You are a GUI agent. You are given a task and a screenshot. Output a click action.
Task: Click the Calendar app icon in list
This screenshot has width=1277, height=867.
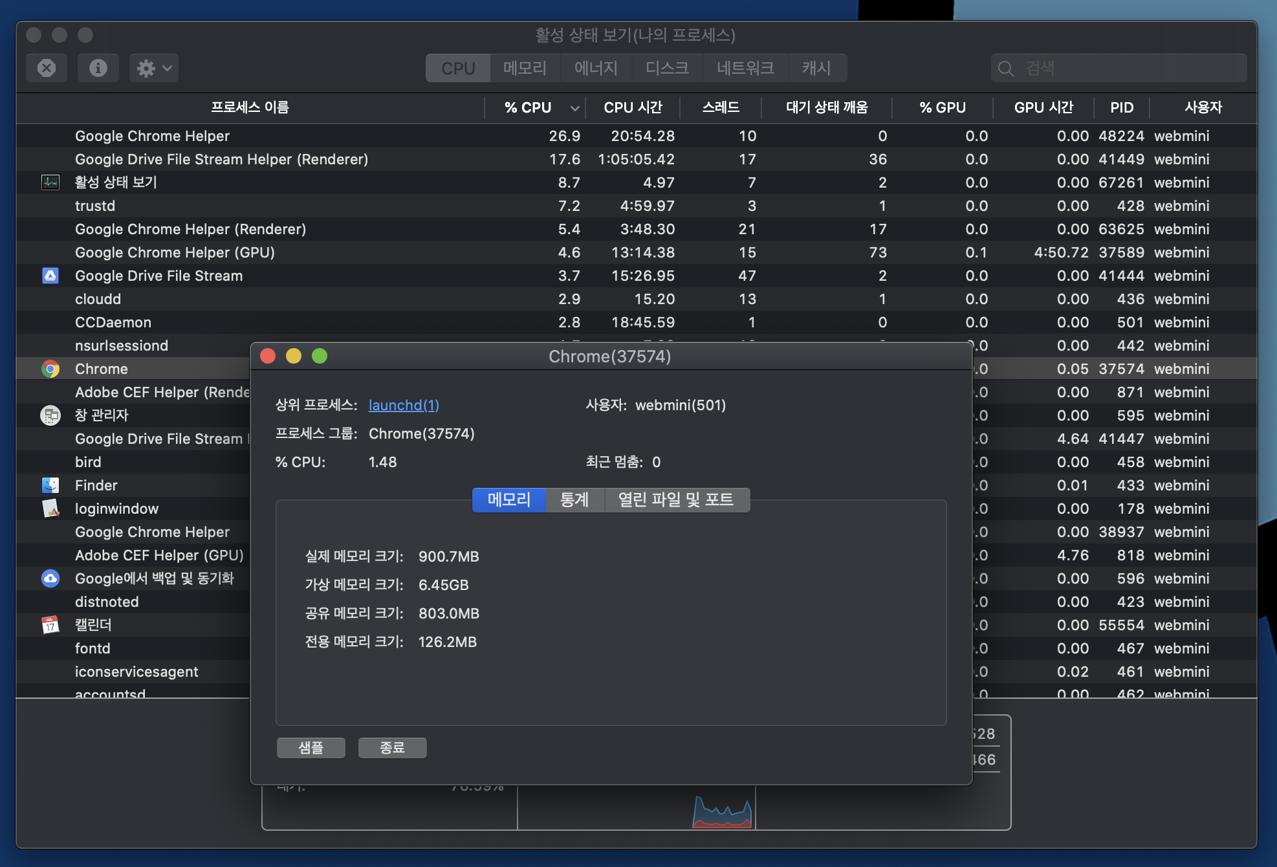click(x=50, y=625)
